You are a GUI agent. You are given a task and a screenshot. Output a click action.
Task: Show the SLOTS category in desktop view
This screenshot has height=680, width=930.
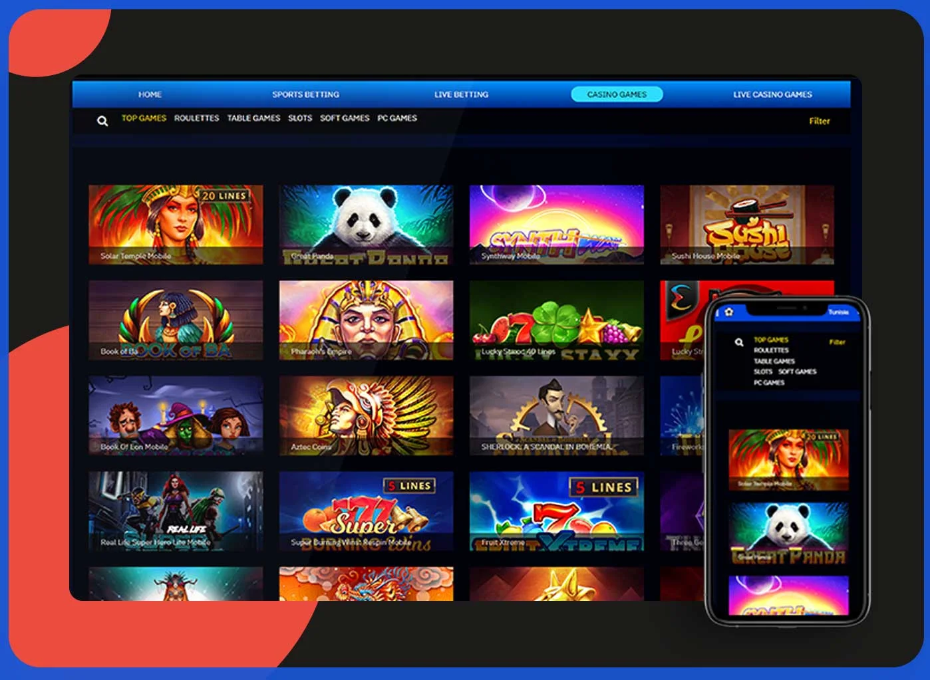pos(300,118)
